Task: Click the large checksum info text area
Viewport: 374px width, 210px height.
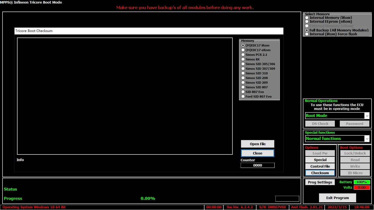Action: pyautogui.click(x=125, y=96)
